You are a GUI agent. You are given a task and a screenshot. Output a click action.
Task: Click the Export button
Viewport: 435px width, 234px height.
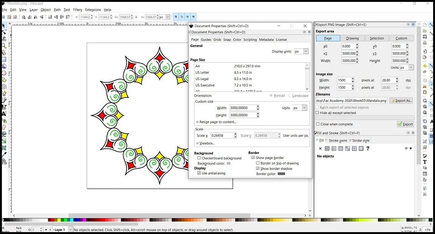click(x=405, y=124)
